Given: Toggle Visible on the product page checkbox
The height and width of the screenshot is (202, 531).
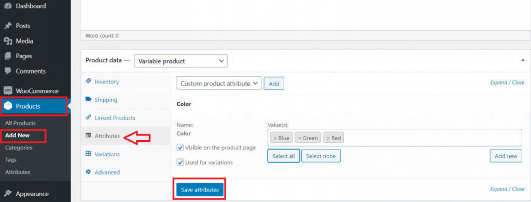Looking at the screenshot, I should [180, 147].
